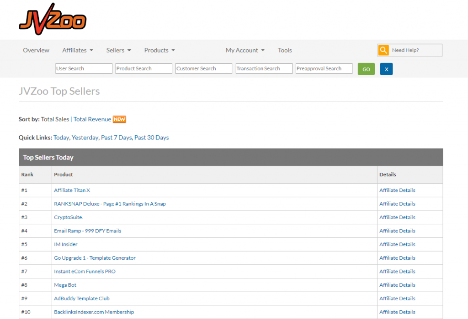The width and height of the screenshot is (468, 319).
Task: View Affiliate Details for AdBuddy Template Club
Action: click(x=397, y=298)
